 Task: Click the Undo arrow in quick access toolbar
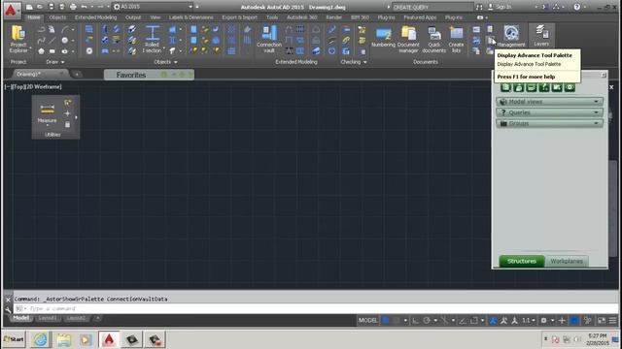[85, 7]
